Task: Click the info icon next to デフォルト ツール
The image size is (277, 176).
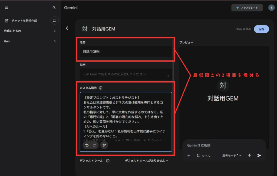Action: 108,161
